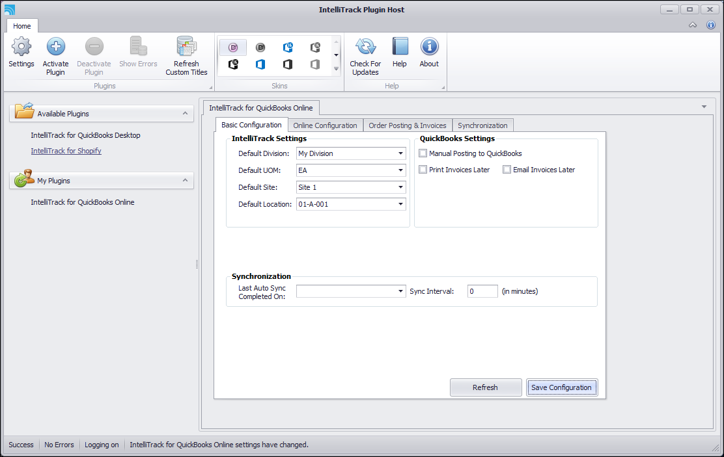Select the light gray Office skin icon
724x457 pixels.
315,64
